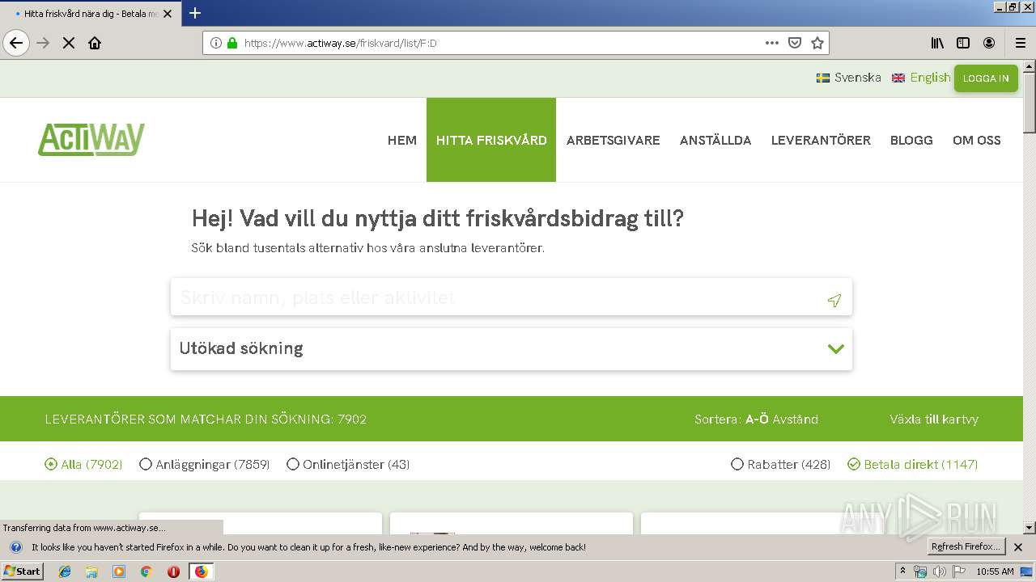Image resolution: width=1036 pixels, height=582 pixels.
Task: Click the scrollbar down arrow
Action: [1030, 528]
